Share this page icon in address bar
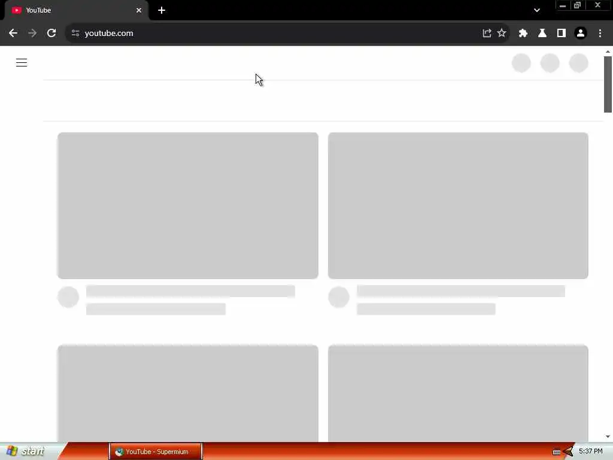613x460 pixels. 487,34
